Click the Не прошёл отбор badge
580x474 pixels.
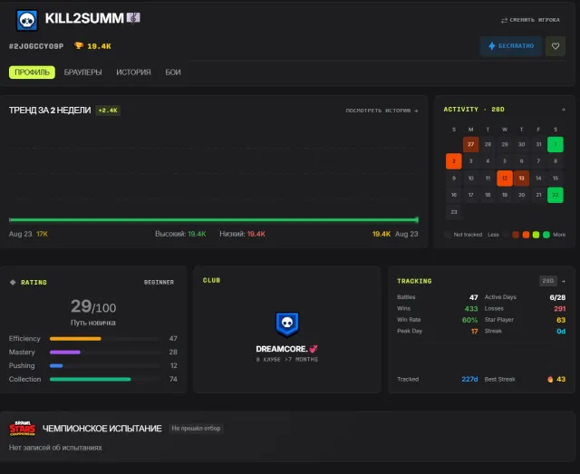pos(196,428)
